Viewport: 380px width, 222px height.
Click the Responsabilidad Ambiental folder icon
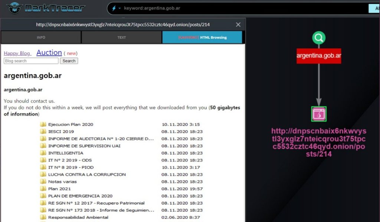pos(43,217)
